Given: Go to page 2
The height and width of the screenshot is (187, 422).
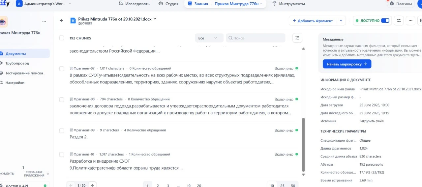Looking at the screenshot, I should click(158, 185).
